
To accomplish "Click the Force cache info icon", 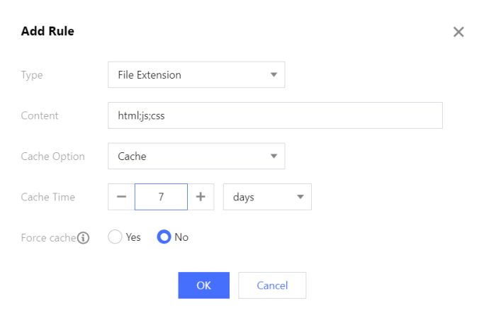I will pyautogui.click(x=84, y=238).
